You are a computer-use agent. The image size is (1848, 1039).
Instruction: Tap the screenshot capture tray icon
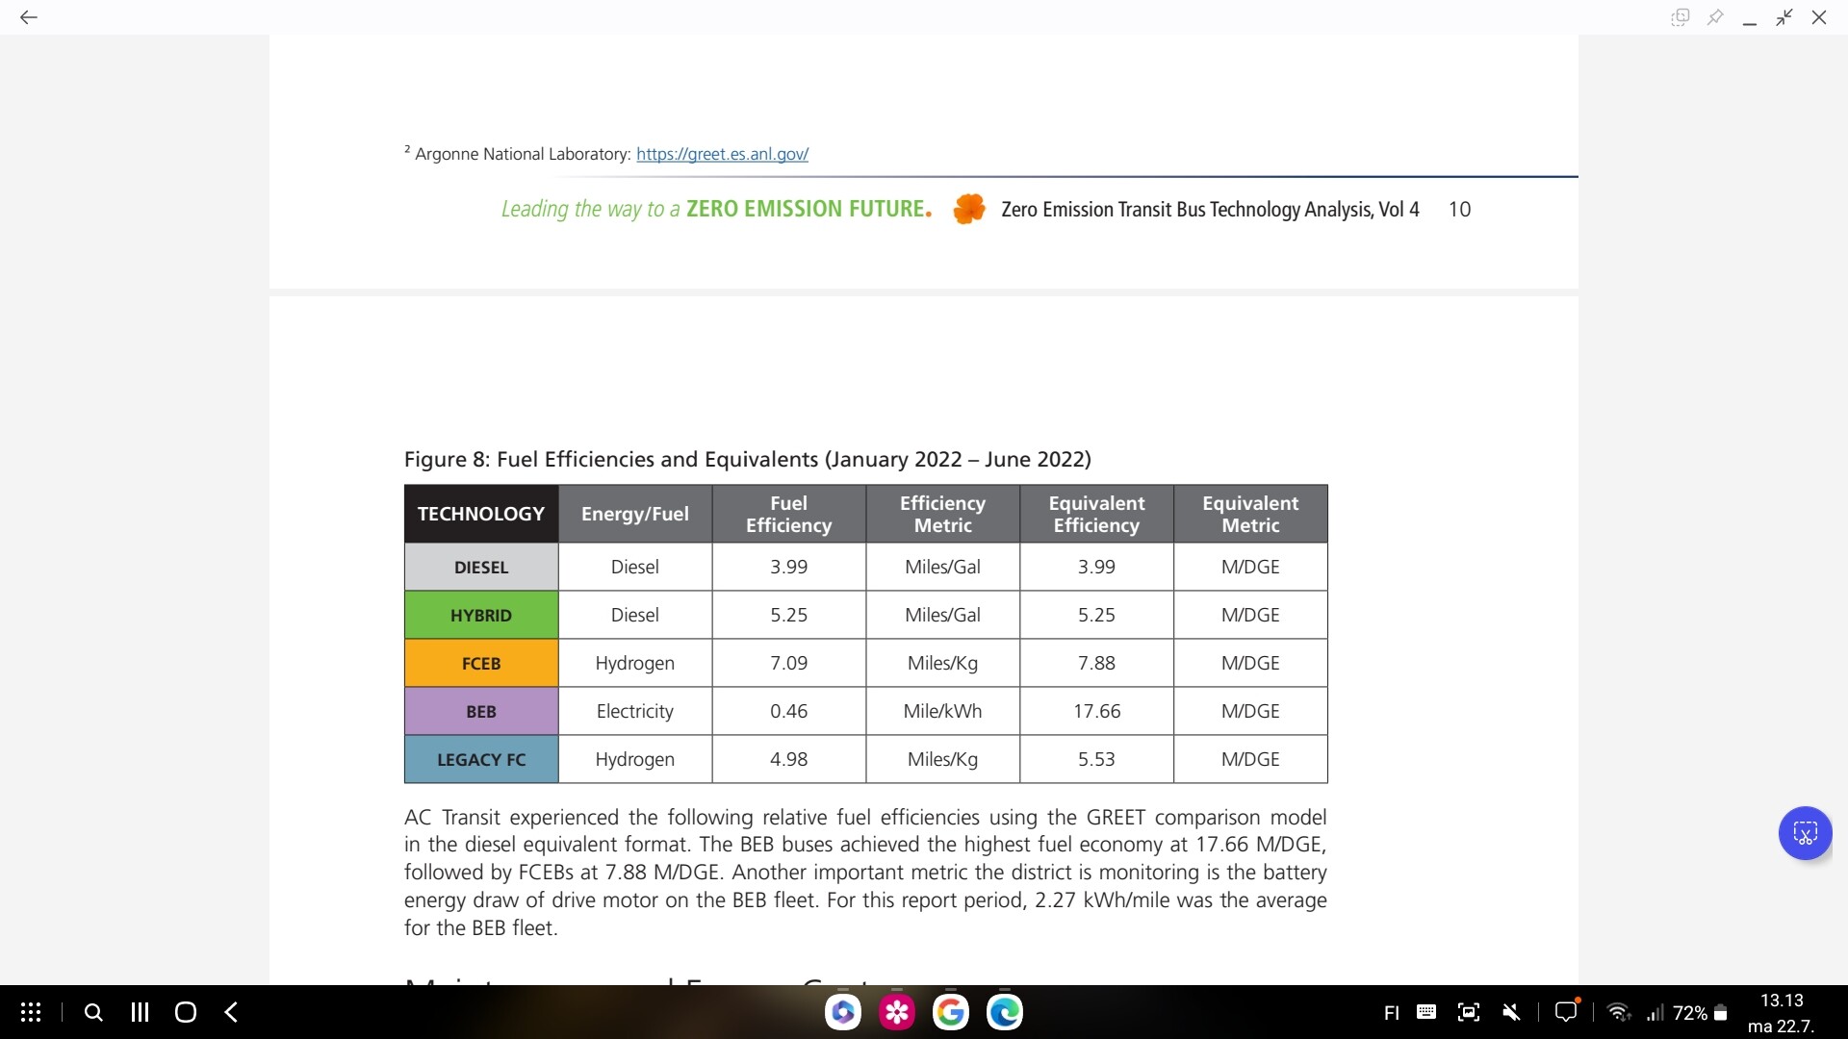tap(1469, 1012)
